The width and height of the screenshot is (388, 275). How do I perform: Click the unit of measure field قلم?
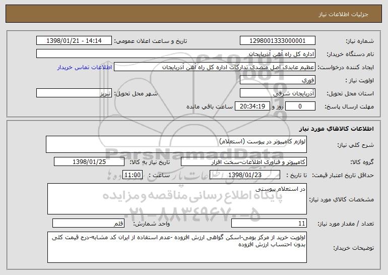88,223
